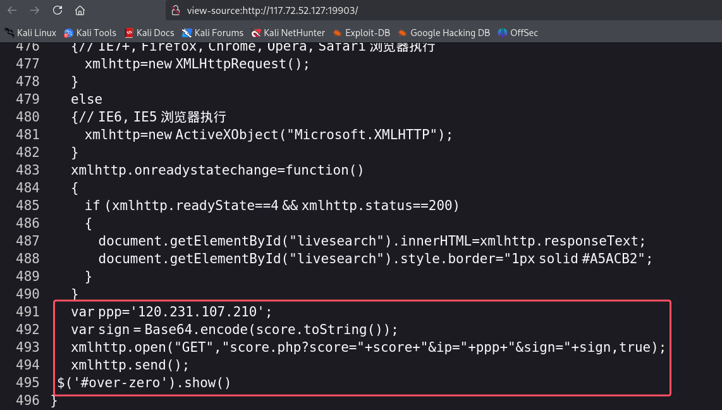Click line number 488

(28, 258)
